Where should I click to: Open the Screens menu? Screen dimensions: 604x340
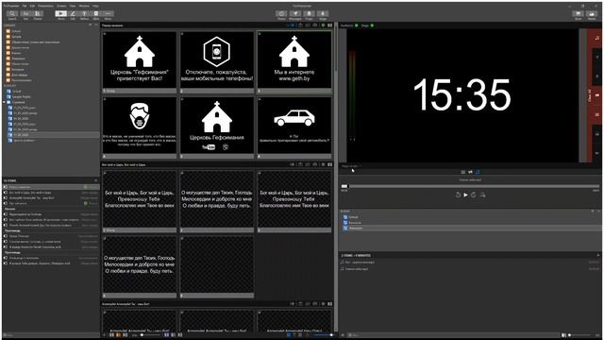click(61, 7)
